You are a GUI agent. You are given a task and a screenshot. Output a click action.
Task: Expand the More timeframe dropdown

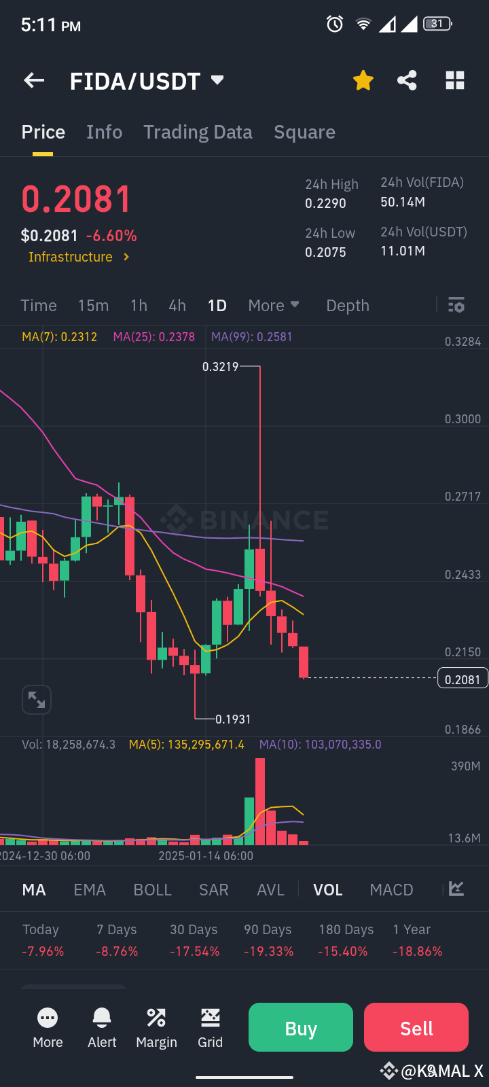[274, 306]
